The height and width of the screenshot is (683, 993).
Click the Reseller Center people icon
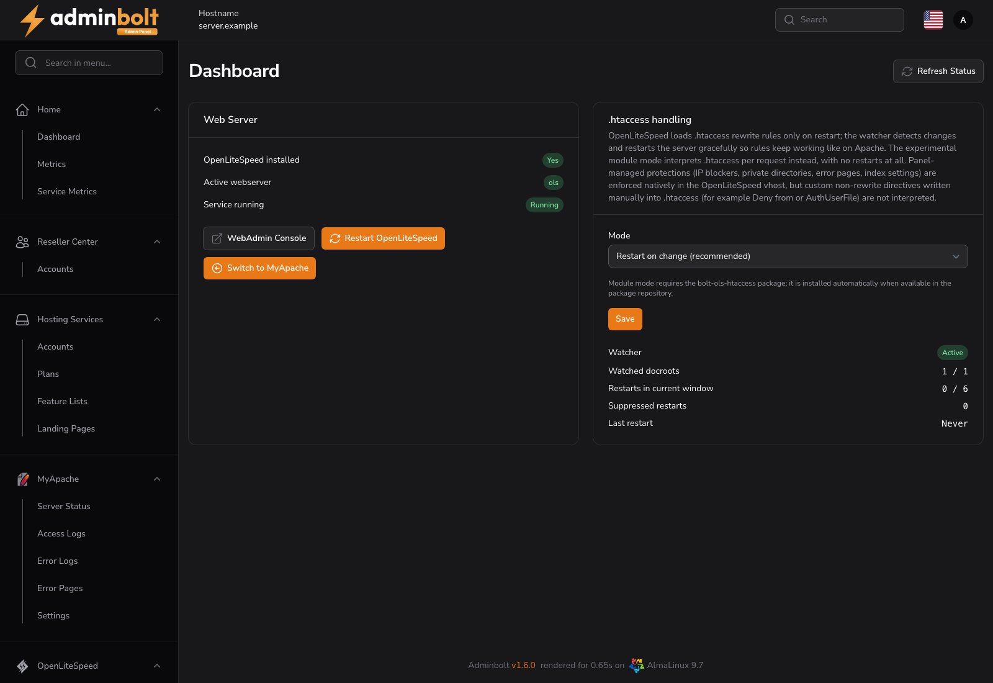(x=22, y=242)
